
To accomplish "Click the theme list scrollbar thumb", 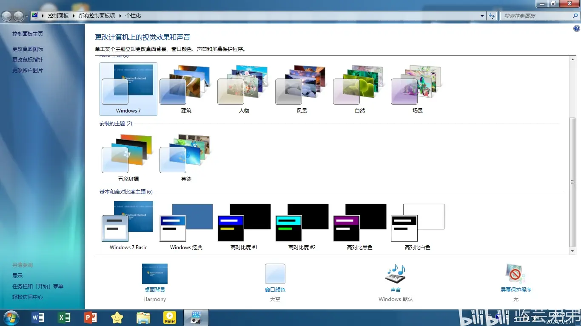I will [572, 182].
